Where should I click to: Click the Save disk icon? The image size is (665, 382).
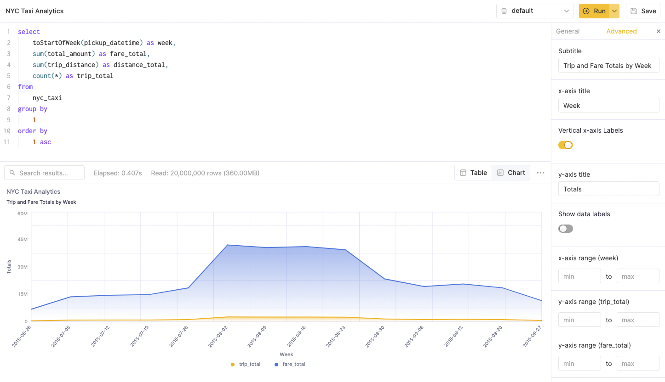pos(634,11)
